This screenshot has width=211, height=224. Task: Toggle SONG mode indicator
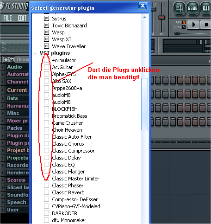point(184,27)
